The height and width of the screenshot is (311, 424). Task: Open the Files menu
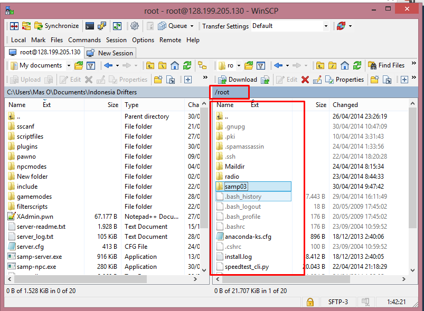pyautogui.click(x=56, y=40)
